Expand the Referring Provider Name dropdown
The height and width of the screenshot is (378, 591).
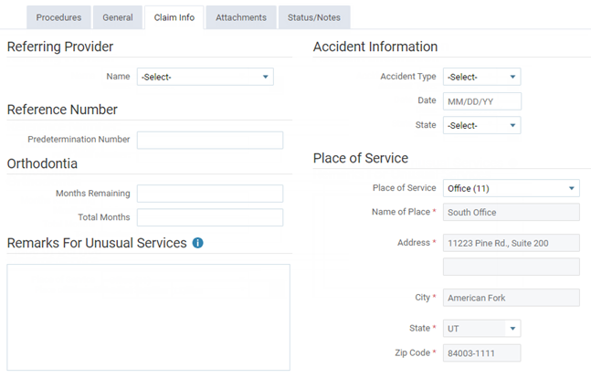(x=205, y=78)
